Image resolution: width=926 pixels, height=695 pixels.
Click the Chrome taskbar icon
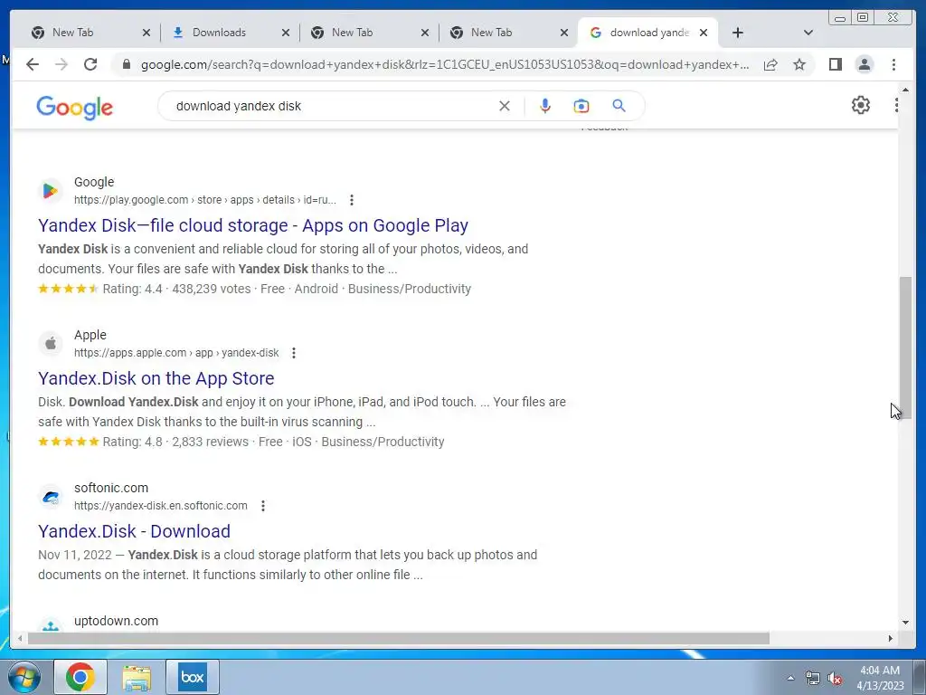tap(80, 677)
